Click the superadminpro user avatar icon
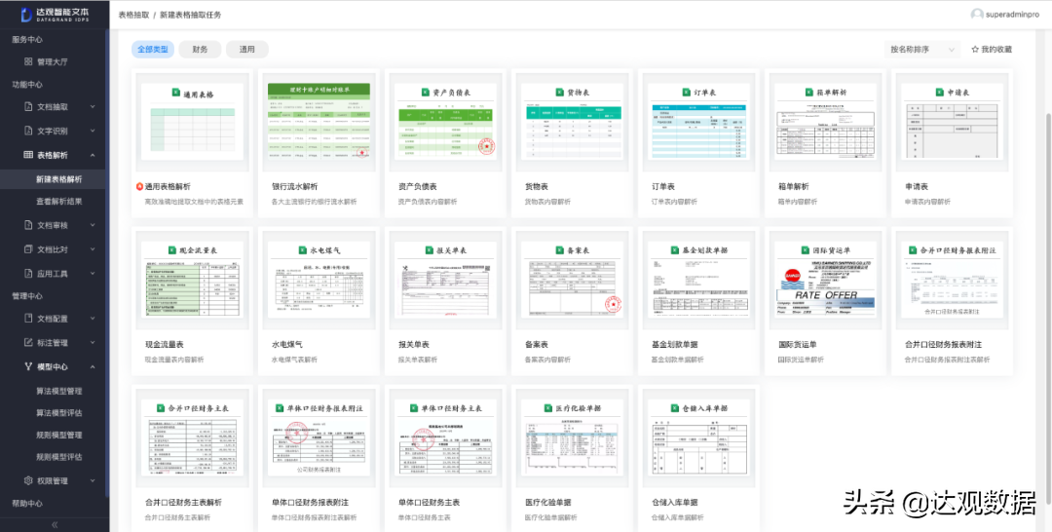The image size is (1052, 532). (x=978, y=14)
